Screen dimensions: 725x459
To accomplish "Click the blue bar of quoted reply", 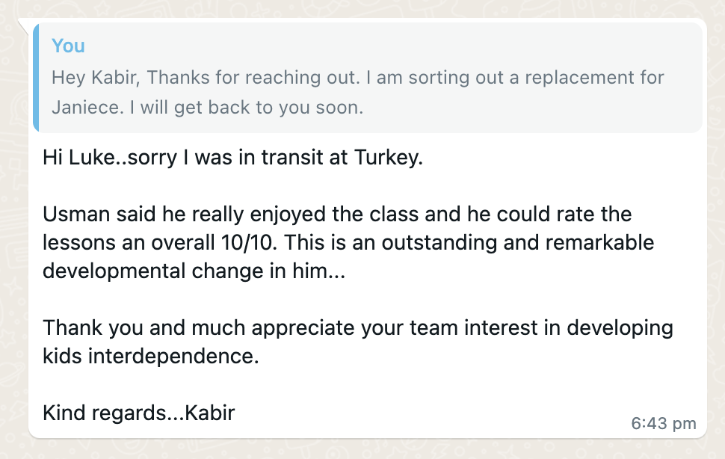I will (36, 77).
